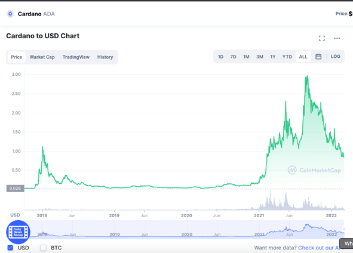Screen dimensions: 353x253
Task: Click the 2021 x-axis label on the main chart
Action: pos(259,215)
